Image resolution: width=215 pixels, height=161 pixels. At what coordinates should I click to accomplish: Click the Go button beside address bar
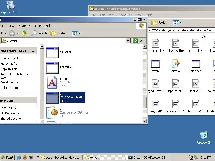tap(138, 41)
